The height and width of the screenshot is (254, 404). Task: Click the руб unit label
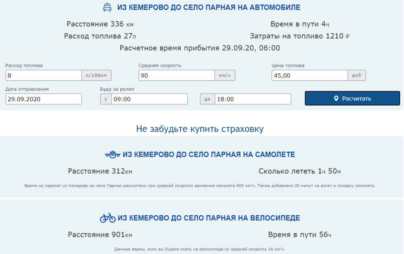coord(356,75)
